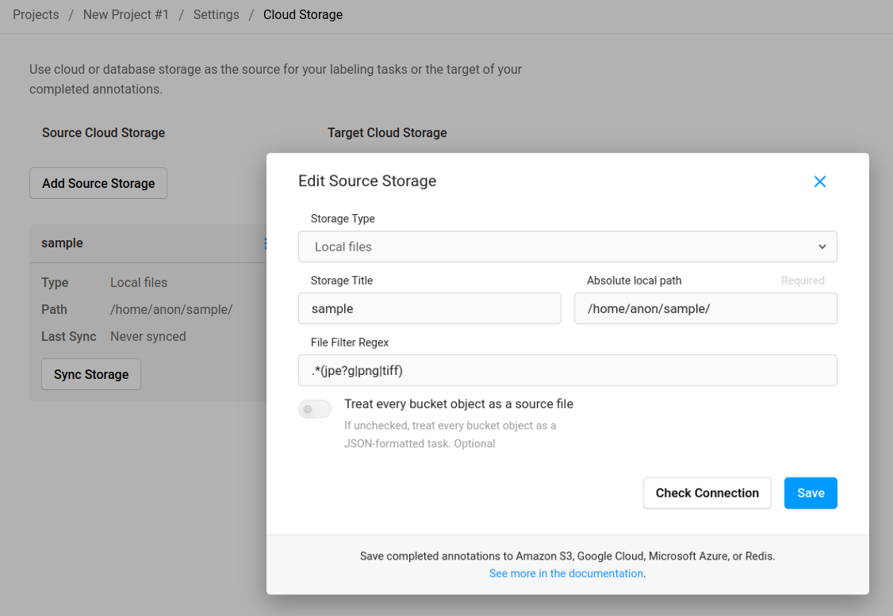Click the Absolute local path field
This screenshot has height=616, width=893.
705,308
